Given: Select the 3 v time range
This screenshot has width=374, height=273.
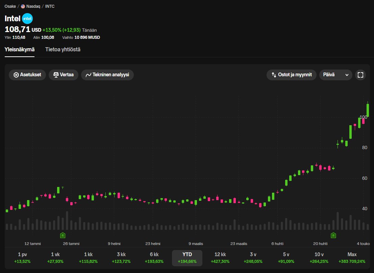Looking at the screenshot, I should (253, 258).
